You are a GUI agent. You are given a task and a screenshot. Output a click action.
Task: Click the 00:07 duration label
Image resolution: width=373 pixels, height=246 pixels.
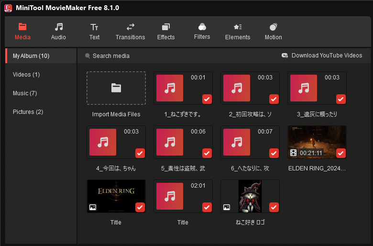click(x=265, y=132)
